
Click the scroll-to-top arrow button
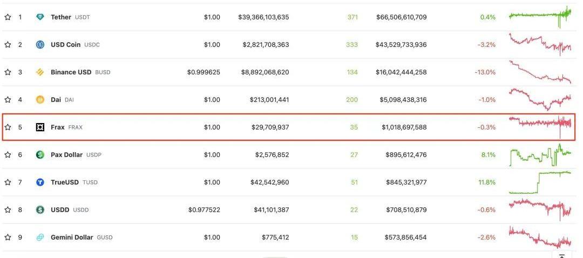[562, 255]
